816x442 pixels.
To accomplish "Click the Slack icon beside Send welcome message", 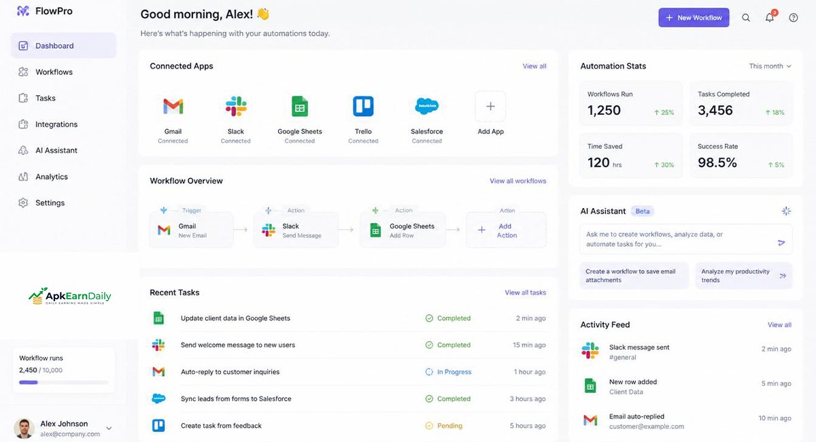I will 158,345.
